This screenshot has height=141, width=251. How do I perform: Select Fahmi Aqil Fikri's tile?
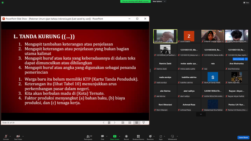236,78
